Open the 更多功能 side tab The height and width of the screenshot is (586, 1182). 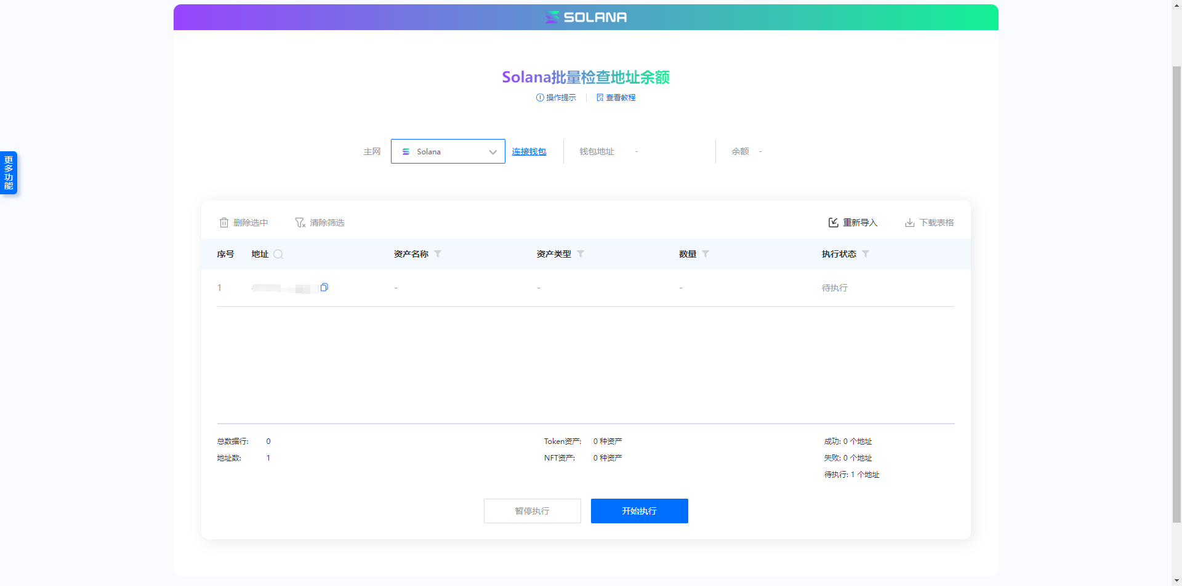tap(9, 173)
